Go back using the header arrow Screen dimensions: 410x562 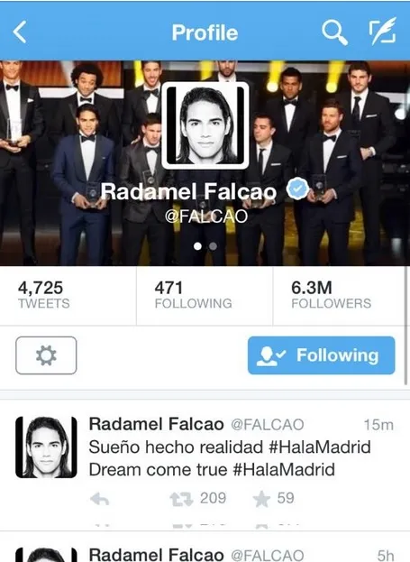20,32
